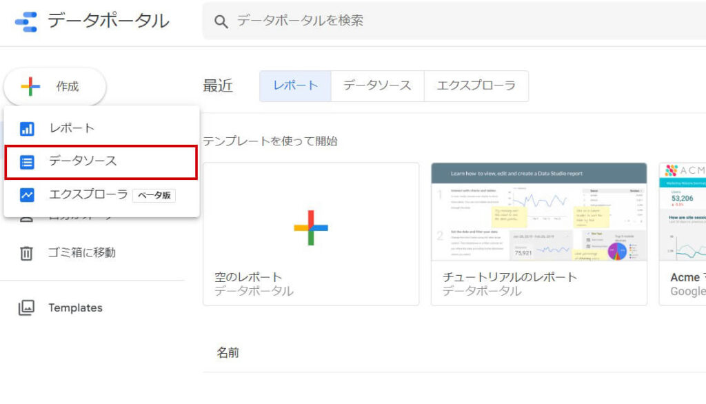Select エクスプローラ in the create menu
This screenshot has height=404, width=706.
(102, 195)
